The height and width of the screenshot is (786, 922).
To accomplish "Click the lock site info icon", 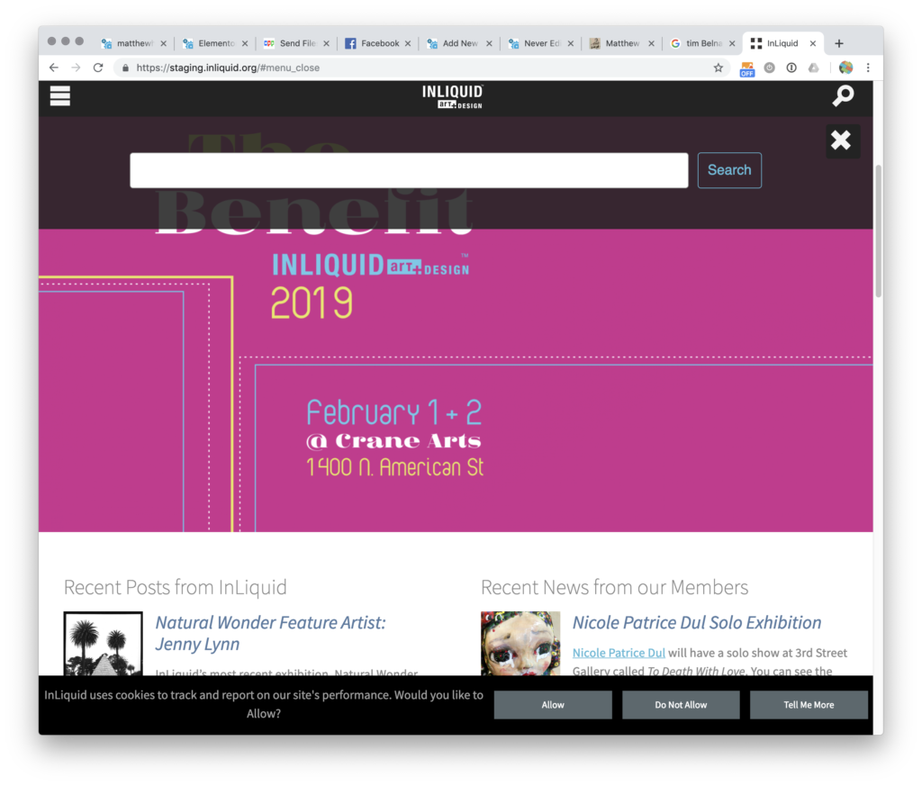I will (125, 68).
